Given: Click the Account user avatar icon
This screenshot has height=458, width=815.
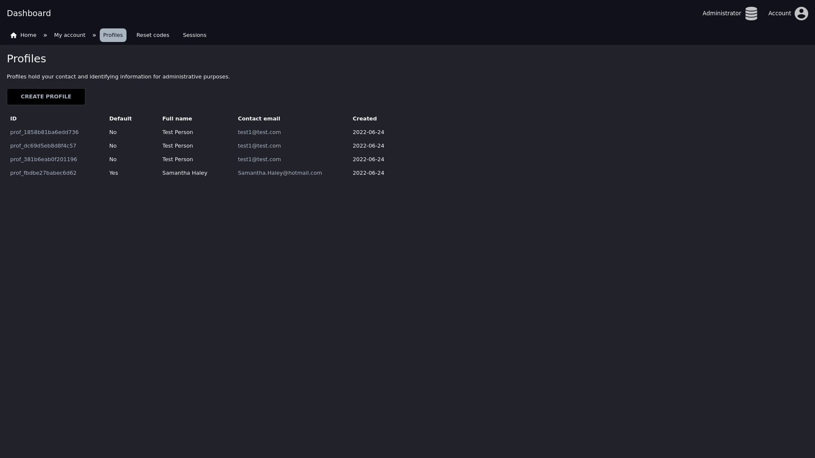Looking at the screenshot, I should click(x=801, y=14).
